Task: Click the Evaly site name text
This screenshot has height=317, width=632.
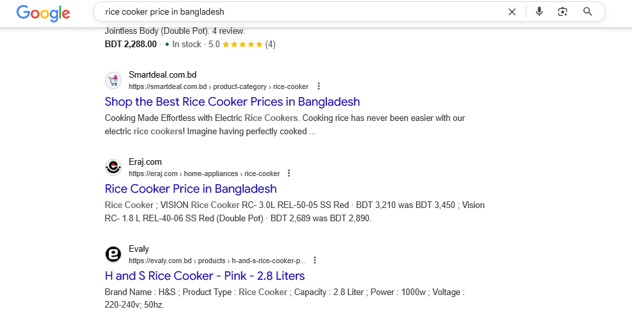Action: (138, 249)
